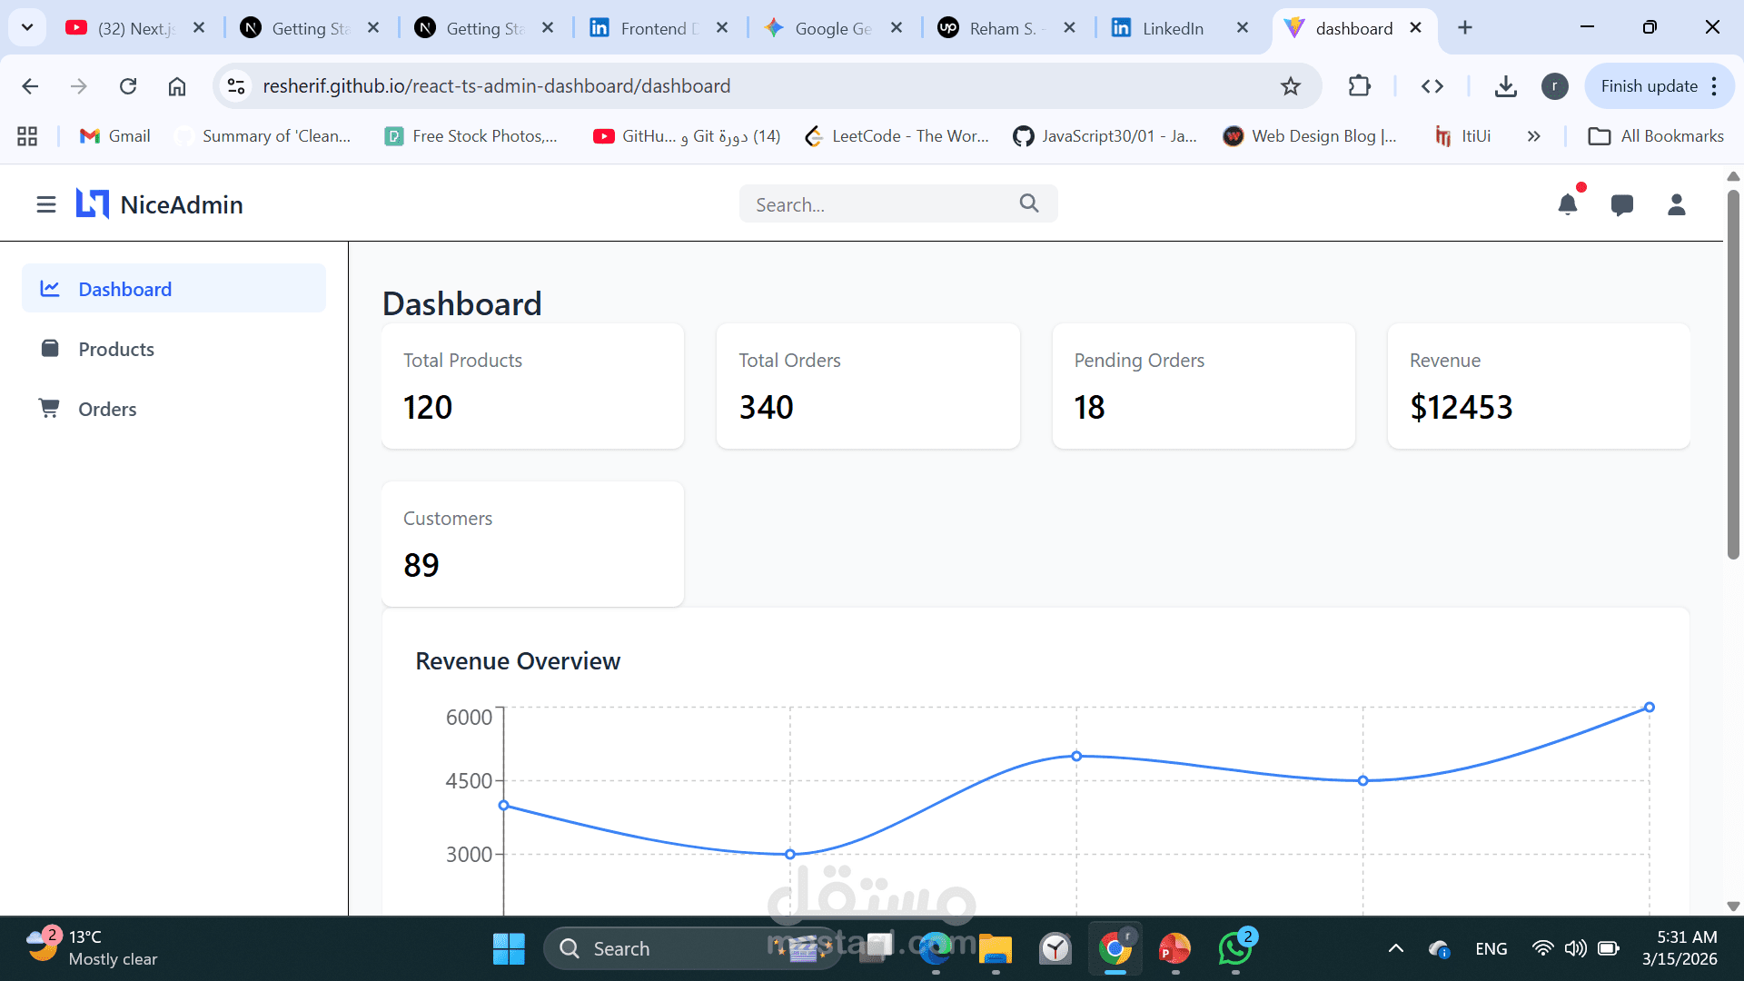Open All Bookmarks folder

coord(1656,136)
